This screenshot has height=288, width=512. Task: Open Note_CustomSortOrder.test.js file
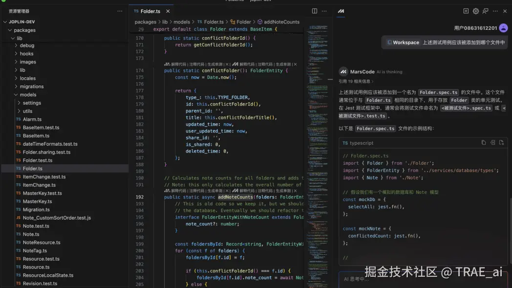pos(64,218)
